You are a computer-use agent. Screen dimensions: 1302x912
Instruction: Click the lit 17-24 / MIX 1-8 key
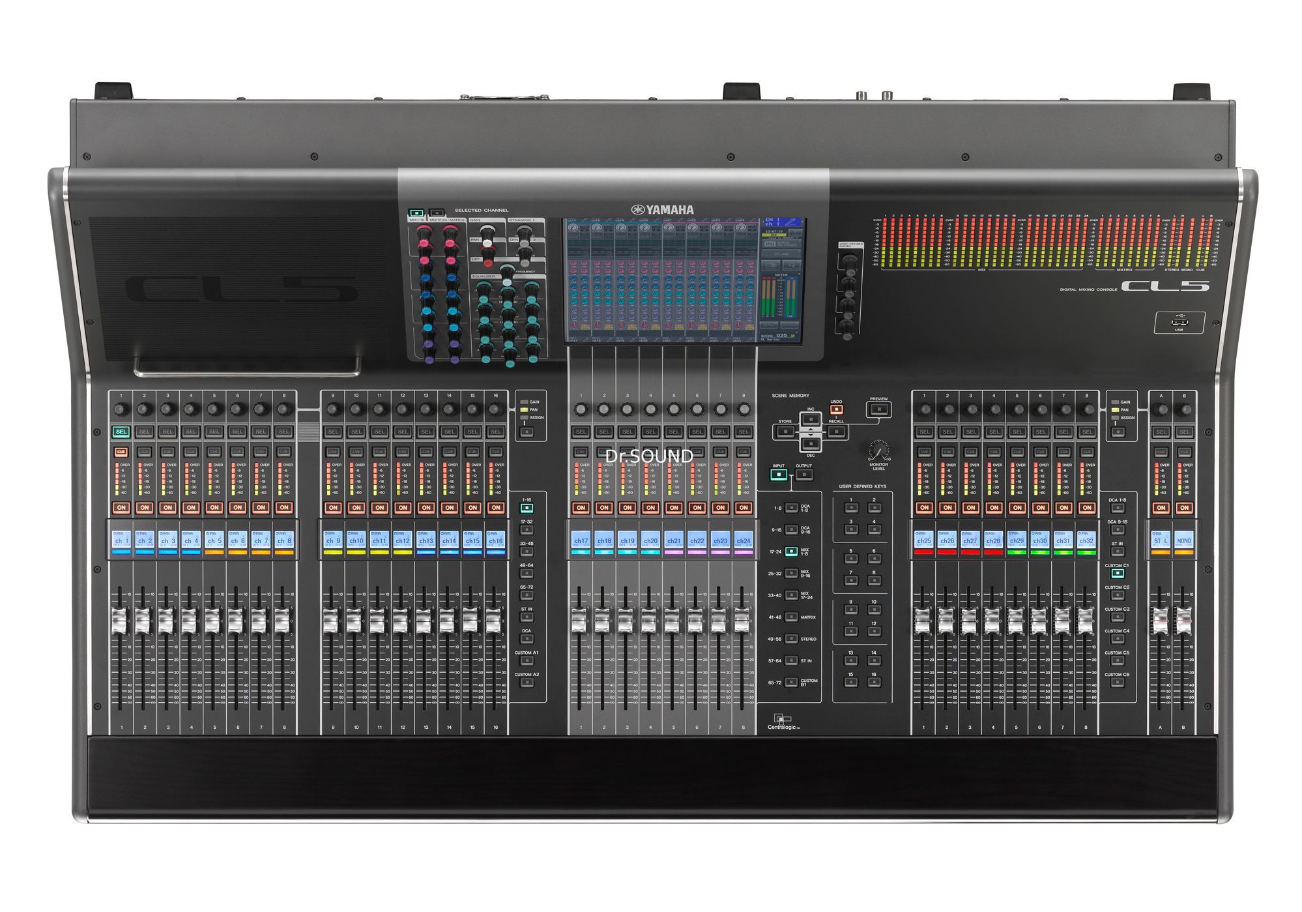pyautogui.click(x=791, y=552)
